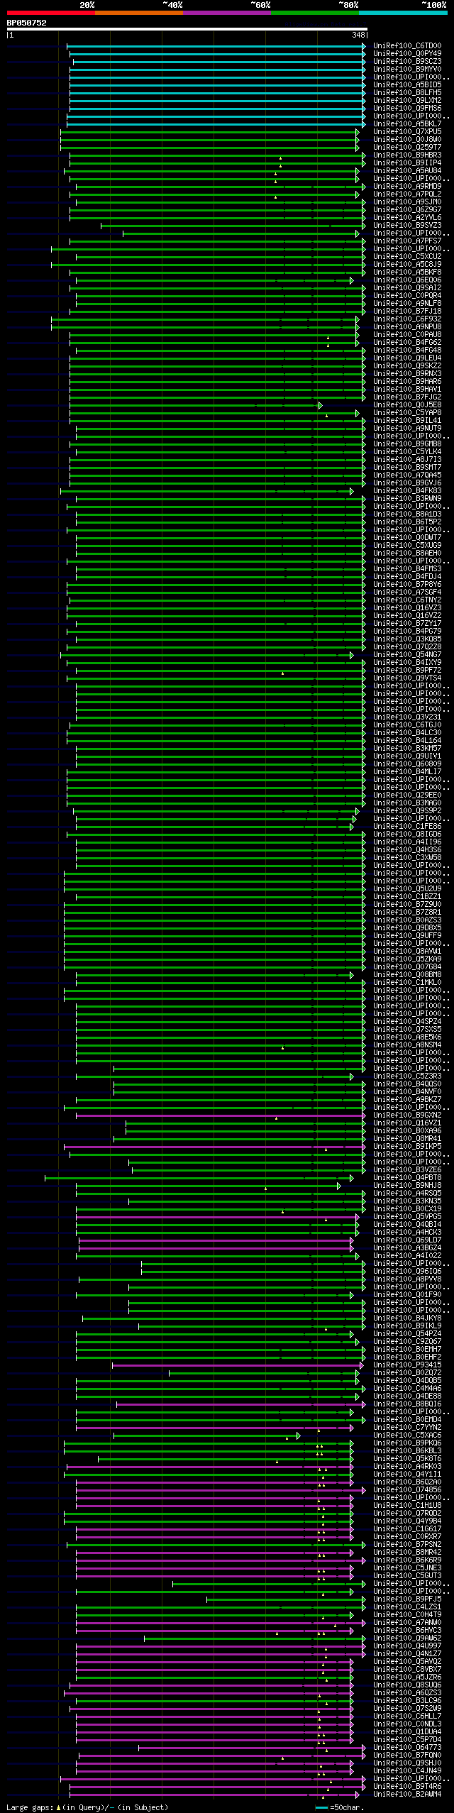Open hit UniRef100_A5BID5
The width and height of the screenshot is (454, 1813).
407,85
